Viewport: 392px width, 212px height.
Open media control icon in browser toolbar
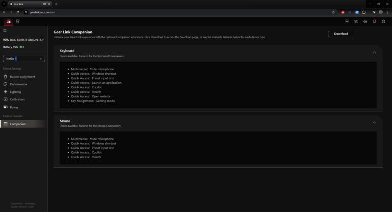[374, 12]
